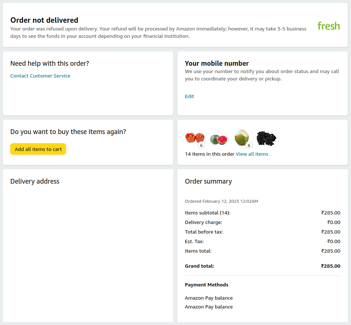This screenshot has width=351, height=325.
Task: Edit your mobile number
Action: pos(189,97)
